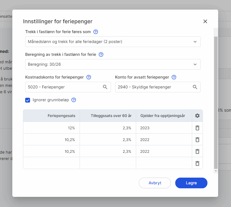231x207 pixels.
Task: Uncheck the 'Ignorer grunnbeløp' checkbox
Action: coord(28,100)
